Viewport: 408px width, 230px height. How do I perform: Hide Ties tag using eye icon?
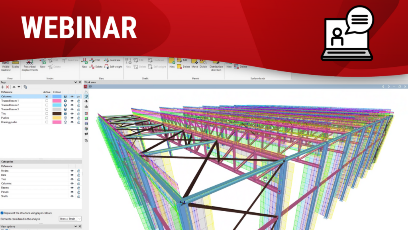(72, 114)
